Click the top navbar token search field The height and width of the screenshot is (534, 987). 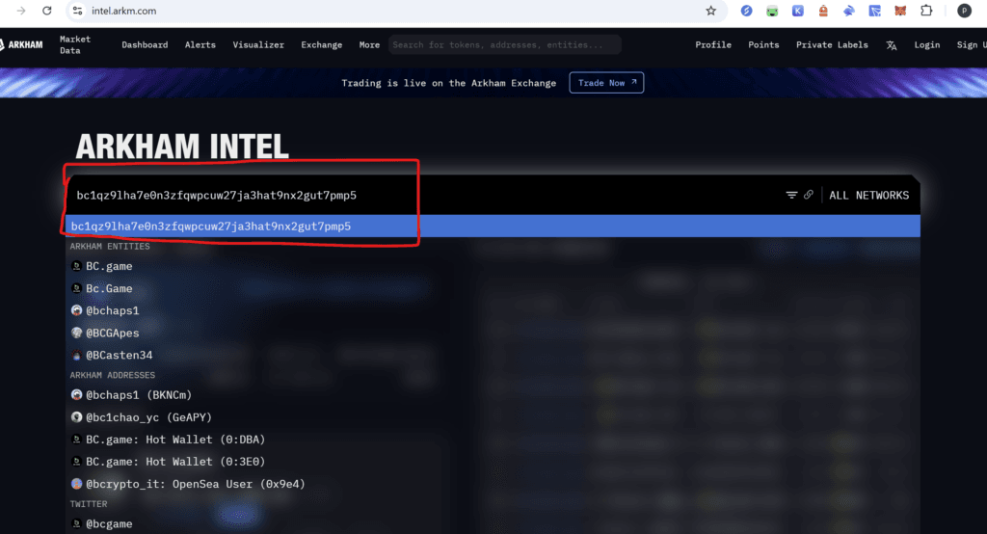coord(504,44)
